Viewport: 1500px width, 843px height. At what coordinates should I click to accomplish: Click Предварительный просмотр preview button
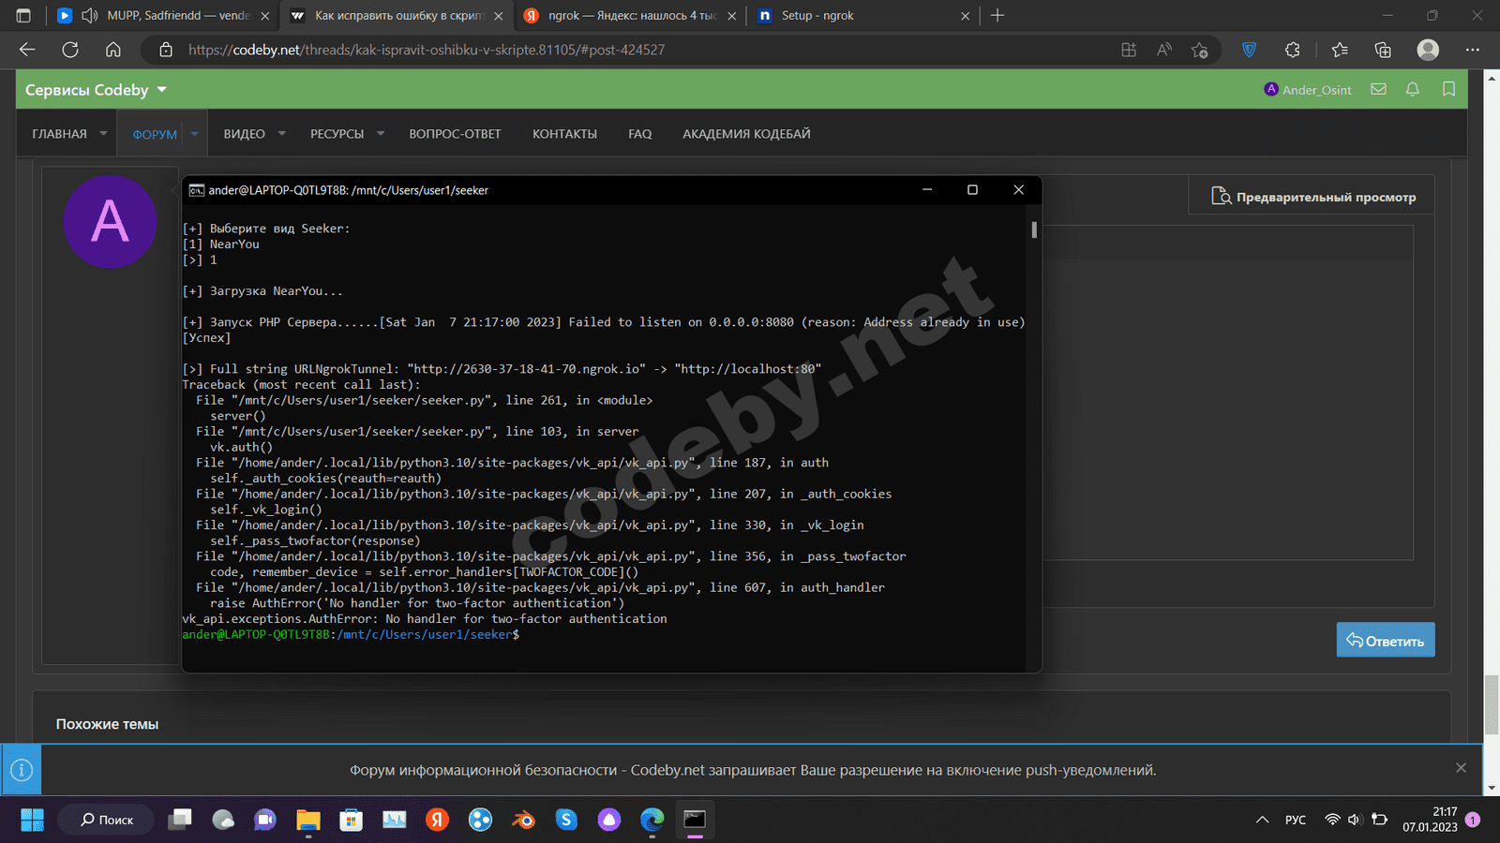pyautogui.click(x=1312, y=197)
